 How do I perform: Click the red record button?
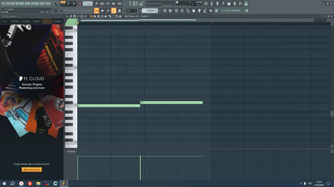(80, 4)
